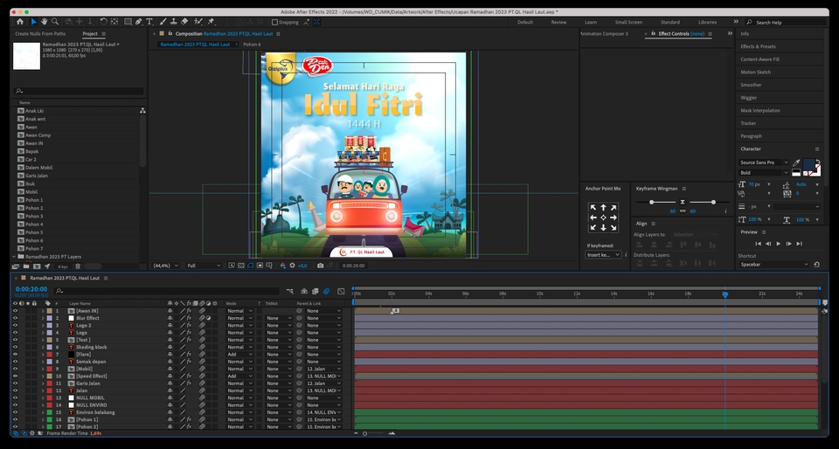Select the Eraser tool
Screen dimensions: 839x449
pyautogui.click(x=184, y=22)
